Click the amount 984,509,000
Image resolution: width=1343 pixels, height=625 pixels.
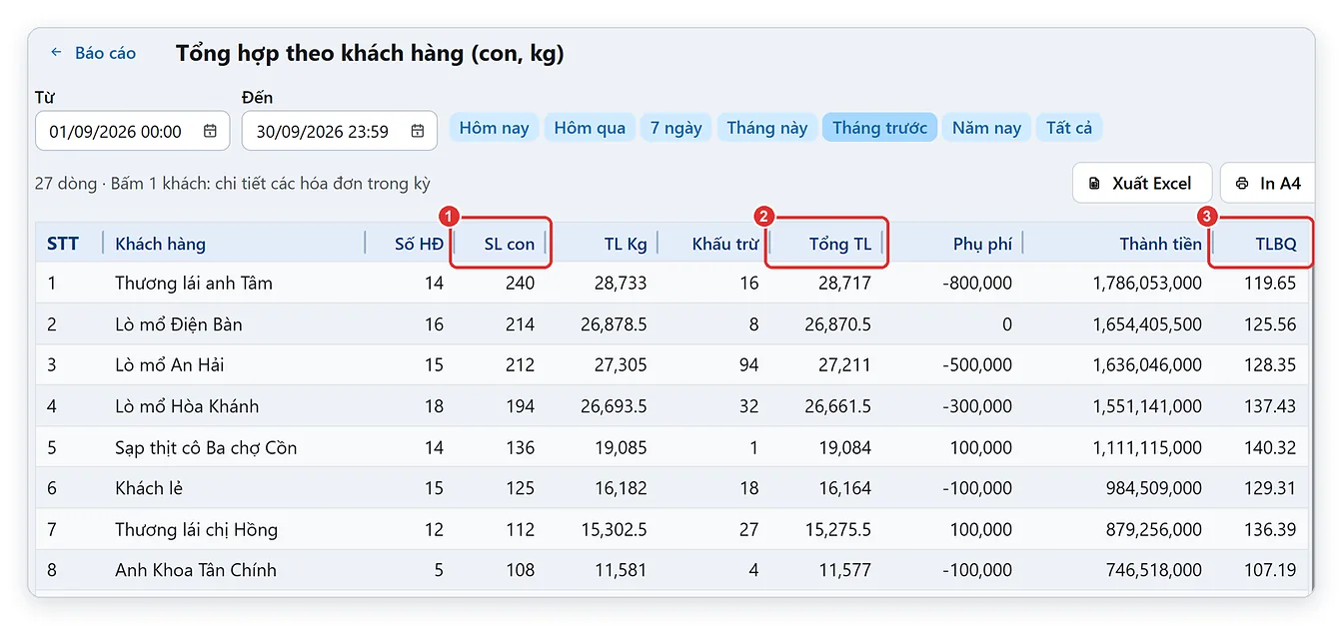(1154, 488)
